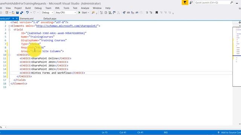
Task: Save the current file with the floppy icon
Action: click(17, 12)
